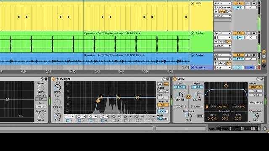Click EQ Eight save preset disk icon

(167, 79)
